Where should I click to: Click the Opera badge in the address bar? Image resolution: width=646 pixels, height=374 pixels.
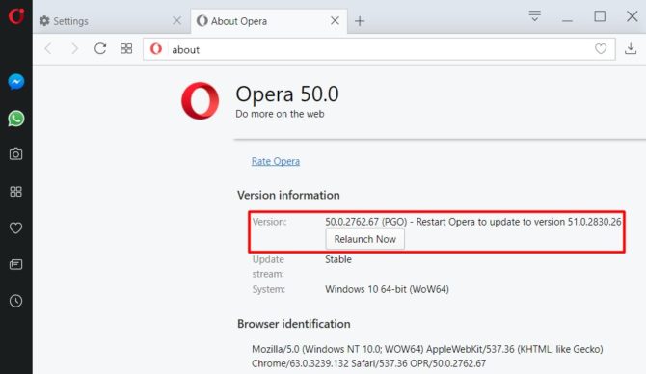click(156, 49)
